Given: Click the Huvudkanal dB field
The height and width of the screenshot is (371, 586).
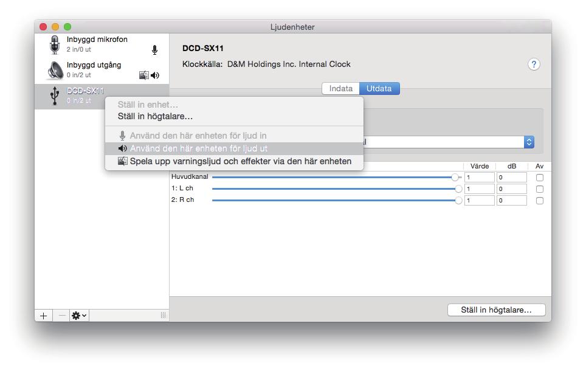Looking at the screenshot, I should [x=512, y=177].
